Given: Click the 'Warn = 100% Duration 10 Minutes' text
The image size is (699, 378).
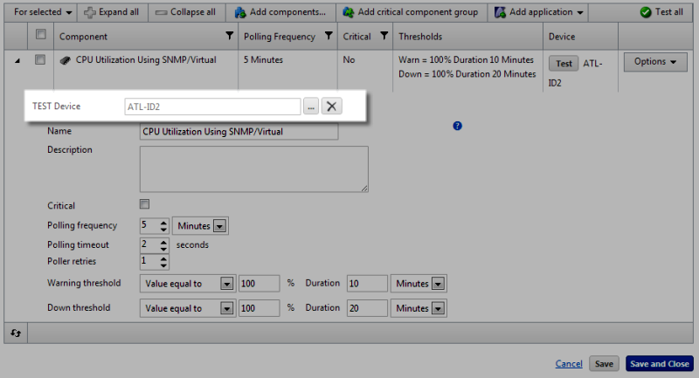Looking at the screenshot, I should pyautogui.click(x=466, y=59).
